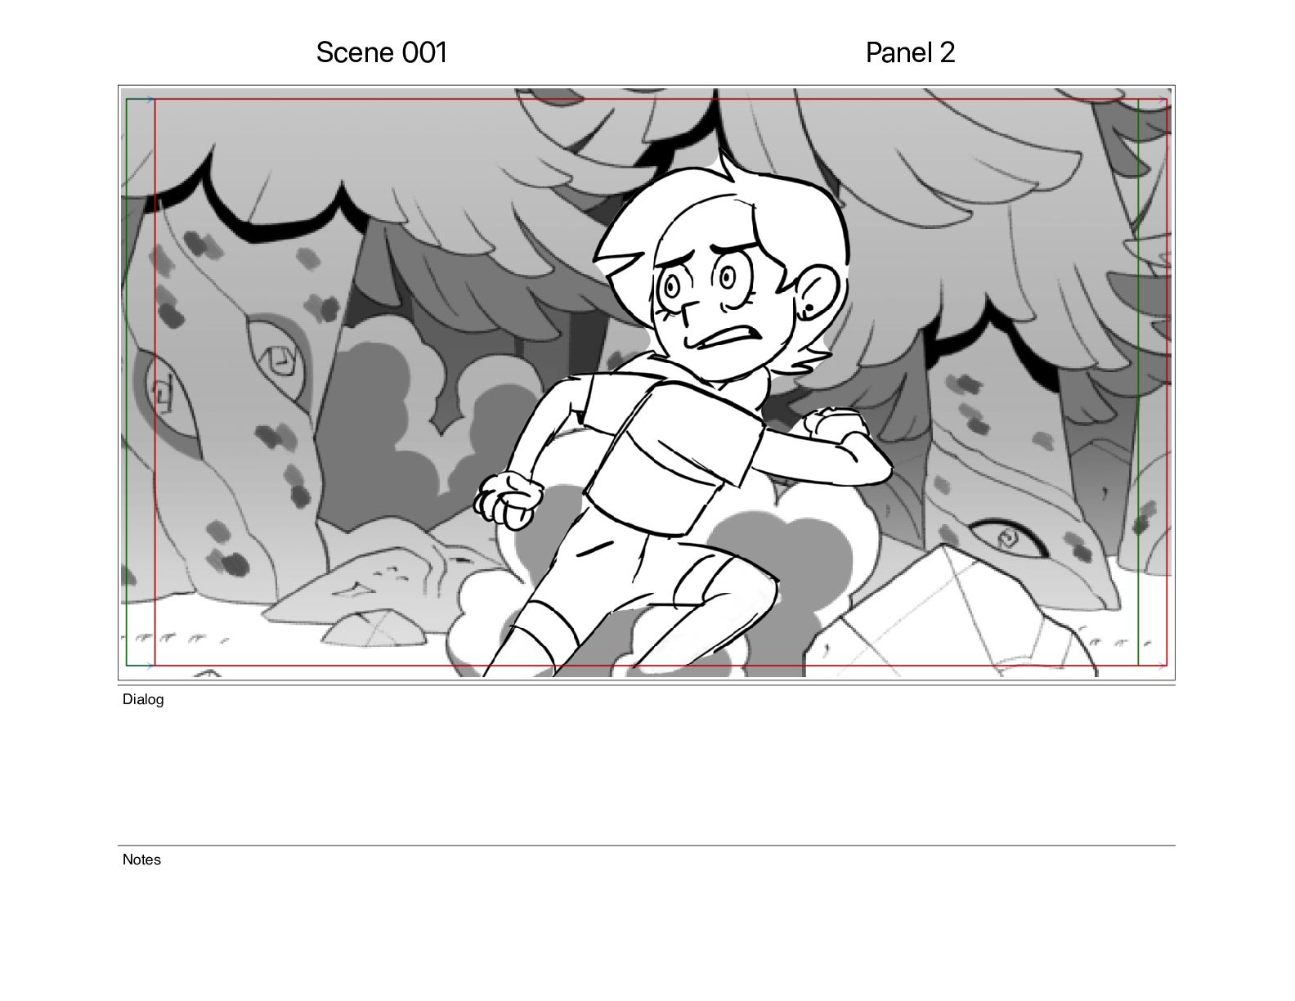Click the Notes label
This screenshot has height=1001, width=1295.
(x=141, y=860)
